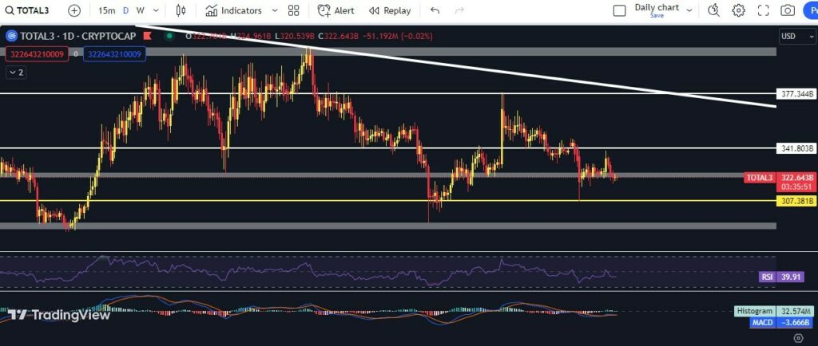This screenshot has width=818, height=346.
Task: Click the MACD -3.666B label
Action: pyautogui.click(x=781, y=323)
